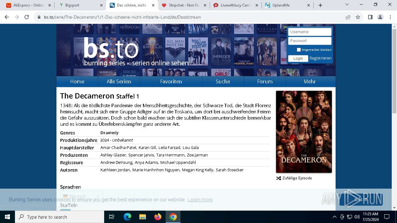Check the Angemeldet bleiben checkbox

(x=299, y=50)
